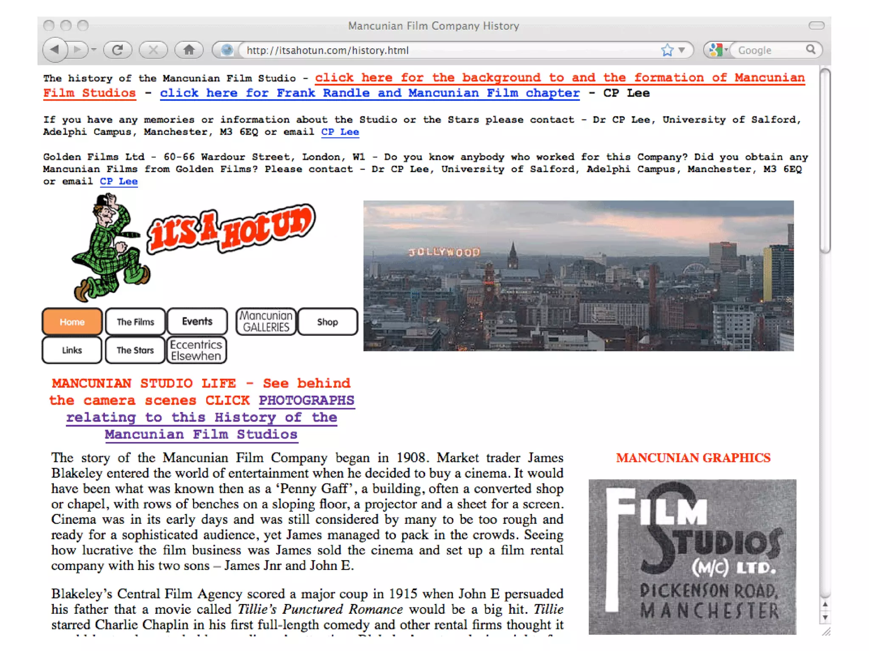Open the Google search engine selector
Image resolution: width=869 pixels, height=651 pixels.
pyautogui.click(x=718, y=50)
